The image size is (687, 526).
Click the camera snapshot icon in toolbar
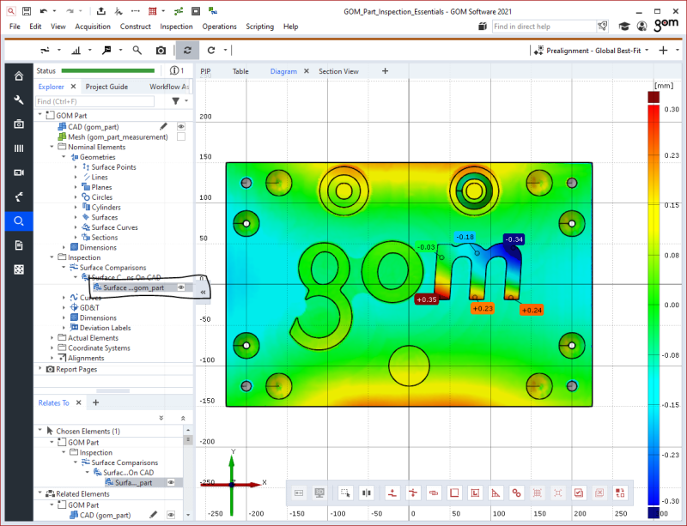(161, 51)
